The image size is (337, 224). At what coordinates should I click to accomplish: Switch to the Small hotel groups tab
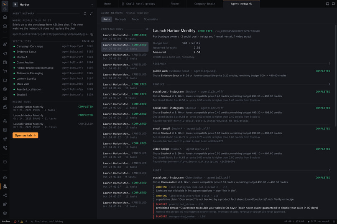coord(140,4)
